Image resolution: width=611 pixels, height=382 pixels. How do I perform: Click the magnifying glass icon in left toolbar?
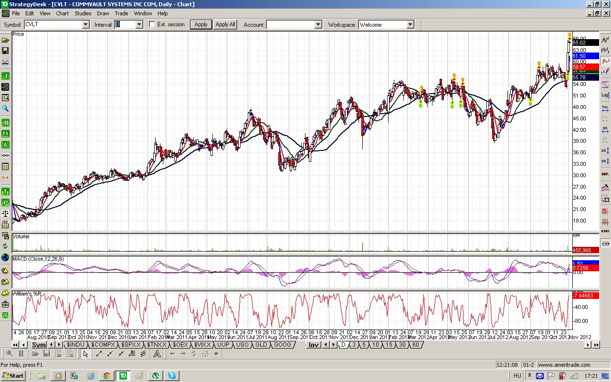(5, 109)
